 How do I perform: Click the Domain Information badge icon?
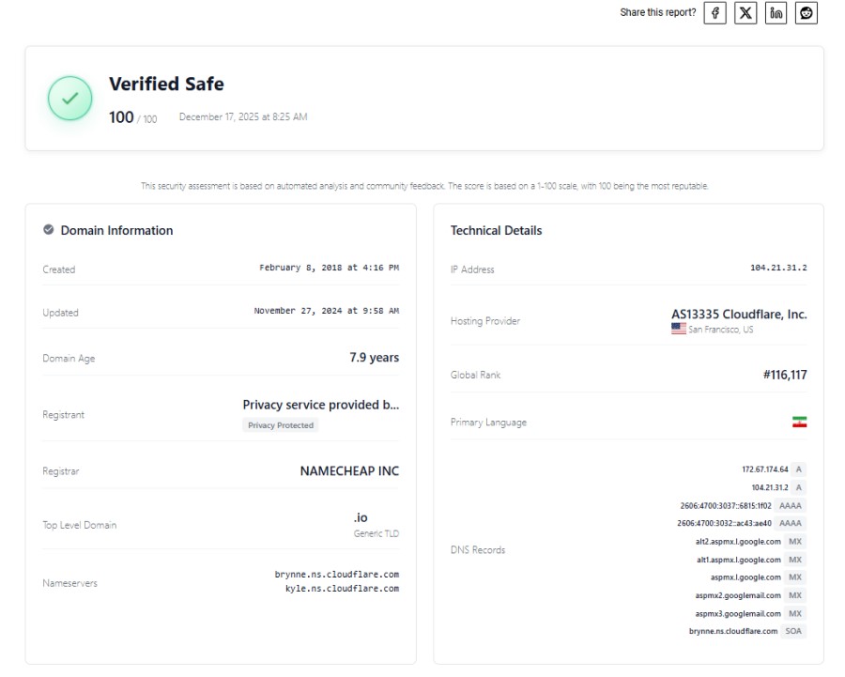(x=49, y=230)
